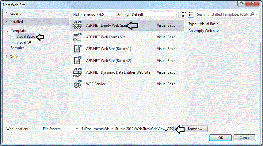Image resolution: width=263 pixels, height=146 pixels.
Task: Click the 'Web location:' label
Action: pos(17,129)
